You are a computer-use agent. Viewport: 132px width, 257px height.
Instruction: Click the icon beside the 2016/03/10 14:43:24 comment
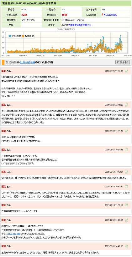[x=126, y=172]
